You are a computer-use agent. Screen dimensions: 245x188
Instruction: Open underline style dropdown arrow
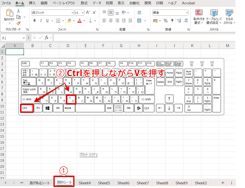tap(52, 21)
